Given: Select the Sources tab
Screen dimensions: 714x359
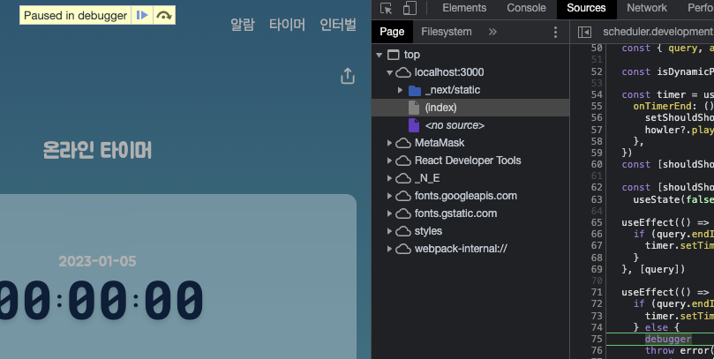Looking at the screenshot, I should [586, 8].
